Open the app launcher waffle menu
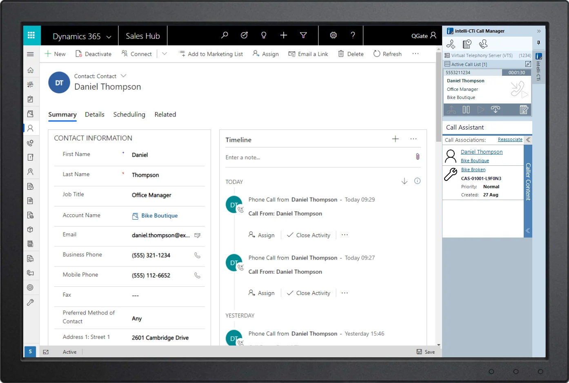This screenshot has height=383, width=569. (x=31, y=35)
